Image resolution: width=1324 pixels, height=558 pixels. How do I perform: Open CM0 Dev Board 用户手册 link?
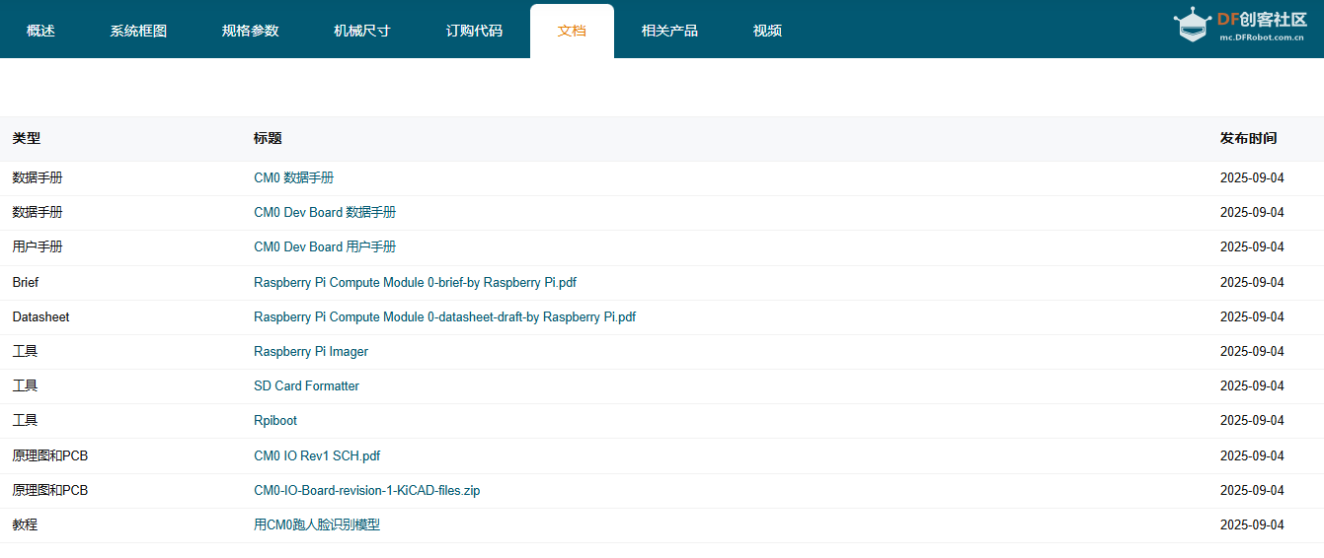(x=325, y=247)
